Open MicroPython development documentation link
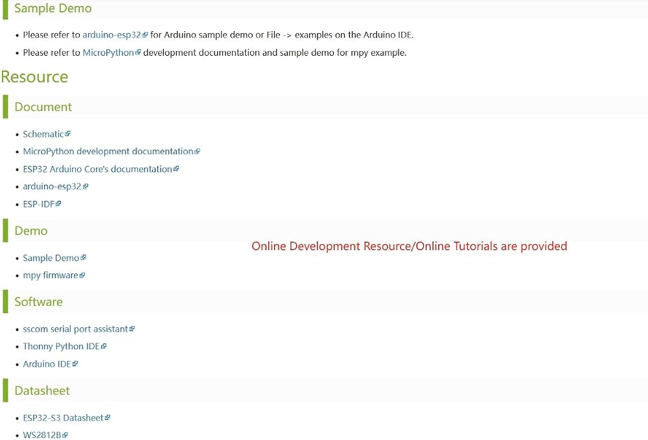 pos(108,152)
